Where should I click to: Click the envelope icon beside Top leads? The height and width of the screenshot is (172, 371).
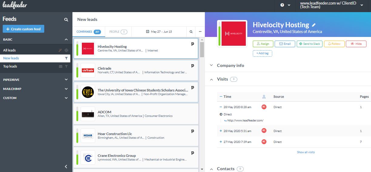coord(61,66)
